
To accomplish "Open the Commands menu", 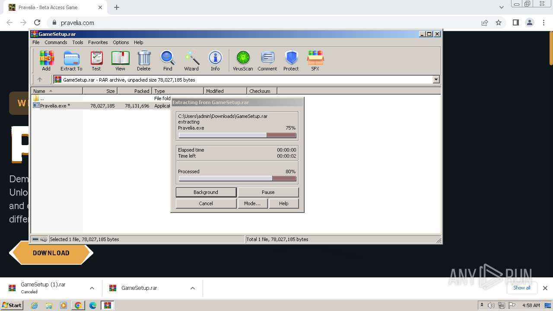I will pos(56,42).
